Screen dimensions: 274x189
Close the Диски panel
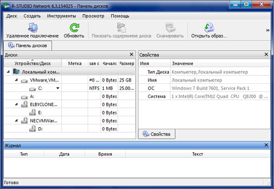(x=132, y=54)
